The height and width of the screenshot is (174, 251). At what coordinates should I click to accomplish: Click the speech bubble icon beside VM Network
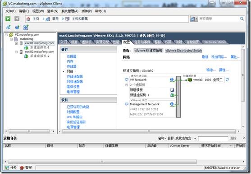[x=127, y=80]
